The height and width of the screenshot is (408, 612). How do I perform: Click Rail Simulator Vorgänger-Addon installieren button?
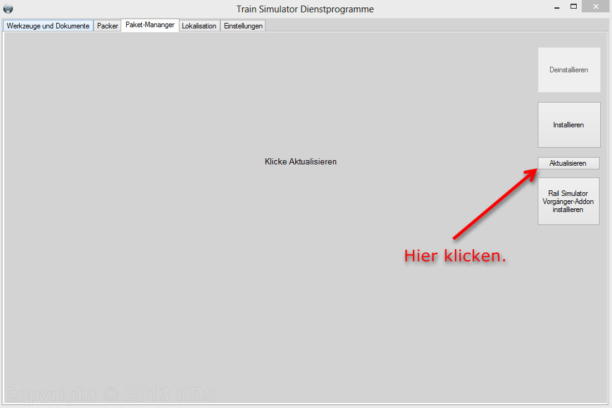pos(568,202)
